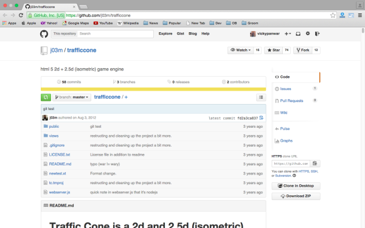The height and width of the screenshot is (228, 365).
Task: View the 58 commits history
Action: pyautogui.click(x=69, y=82)
